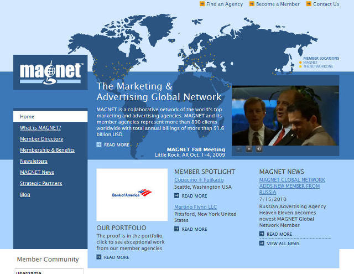Screen dimensions: 354x274
Task: Click the Member Spotlight heading
Action: (205, 172)
